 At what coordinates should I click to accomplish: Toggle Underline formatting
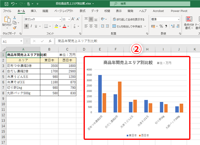[x=36, y=26]
